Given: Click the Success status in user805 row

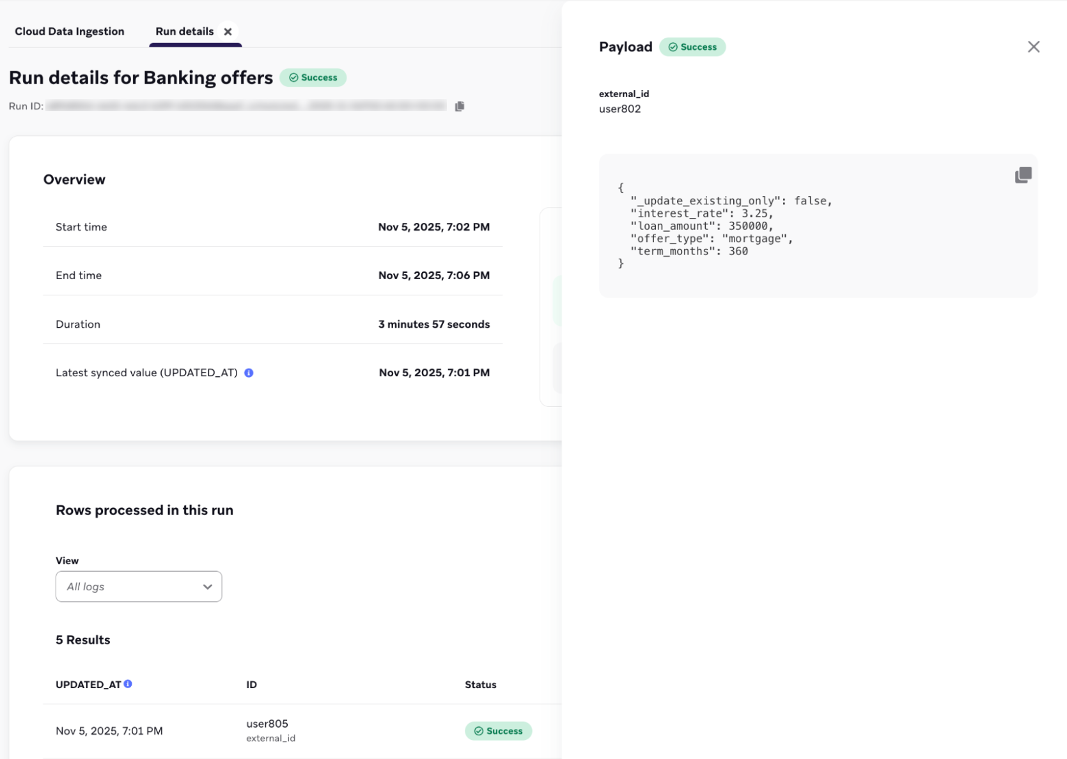Looking at the screenshot, I should 498,731.
